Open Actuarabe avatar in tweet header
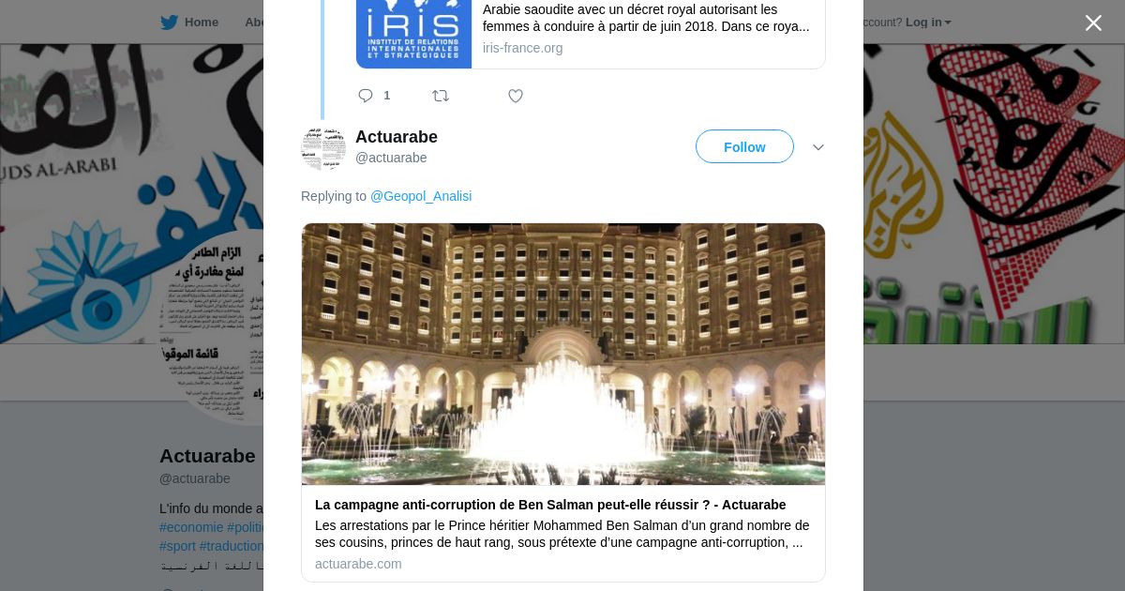The width and height of the screenshot is (1125, 591). (x=323, y=147)
